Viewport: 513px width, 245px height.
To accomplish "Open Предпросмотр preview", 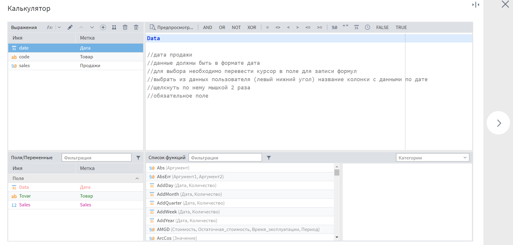I will coord(172,27).
